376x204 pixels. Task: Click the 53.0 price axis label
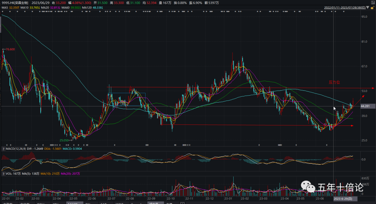364,91
